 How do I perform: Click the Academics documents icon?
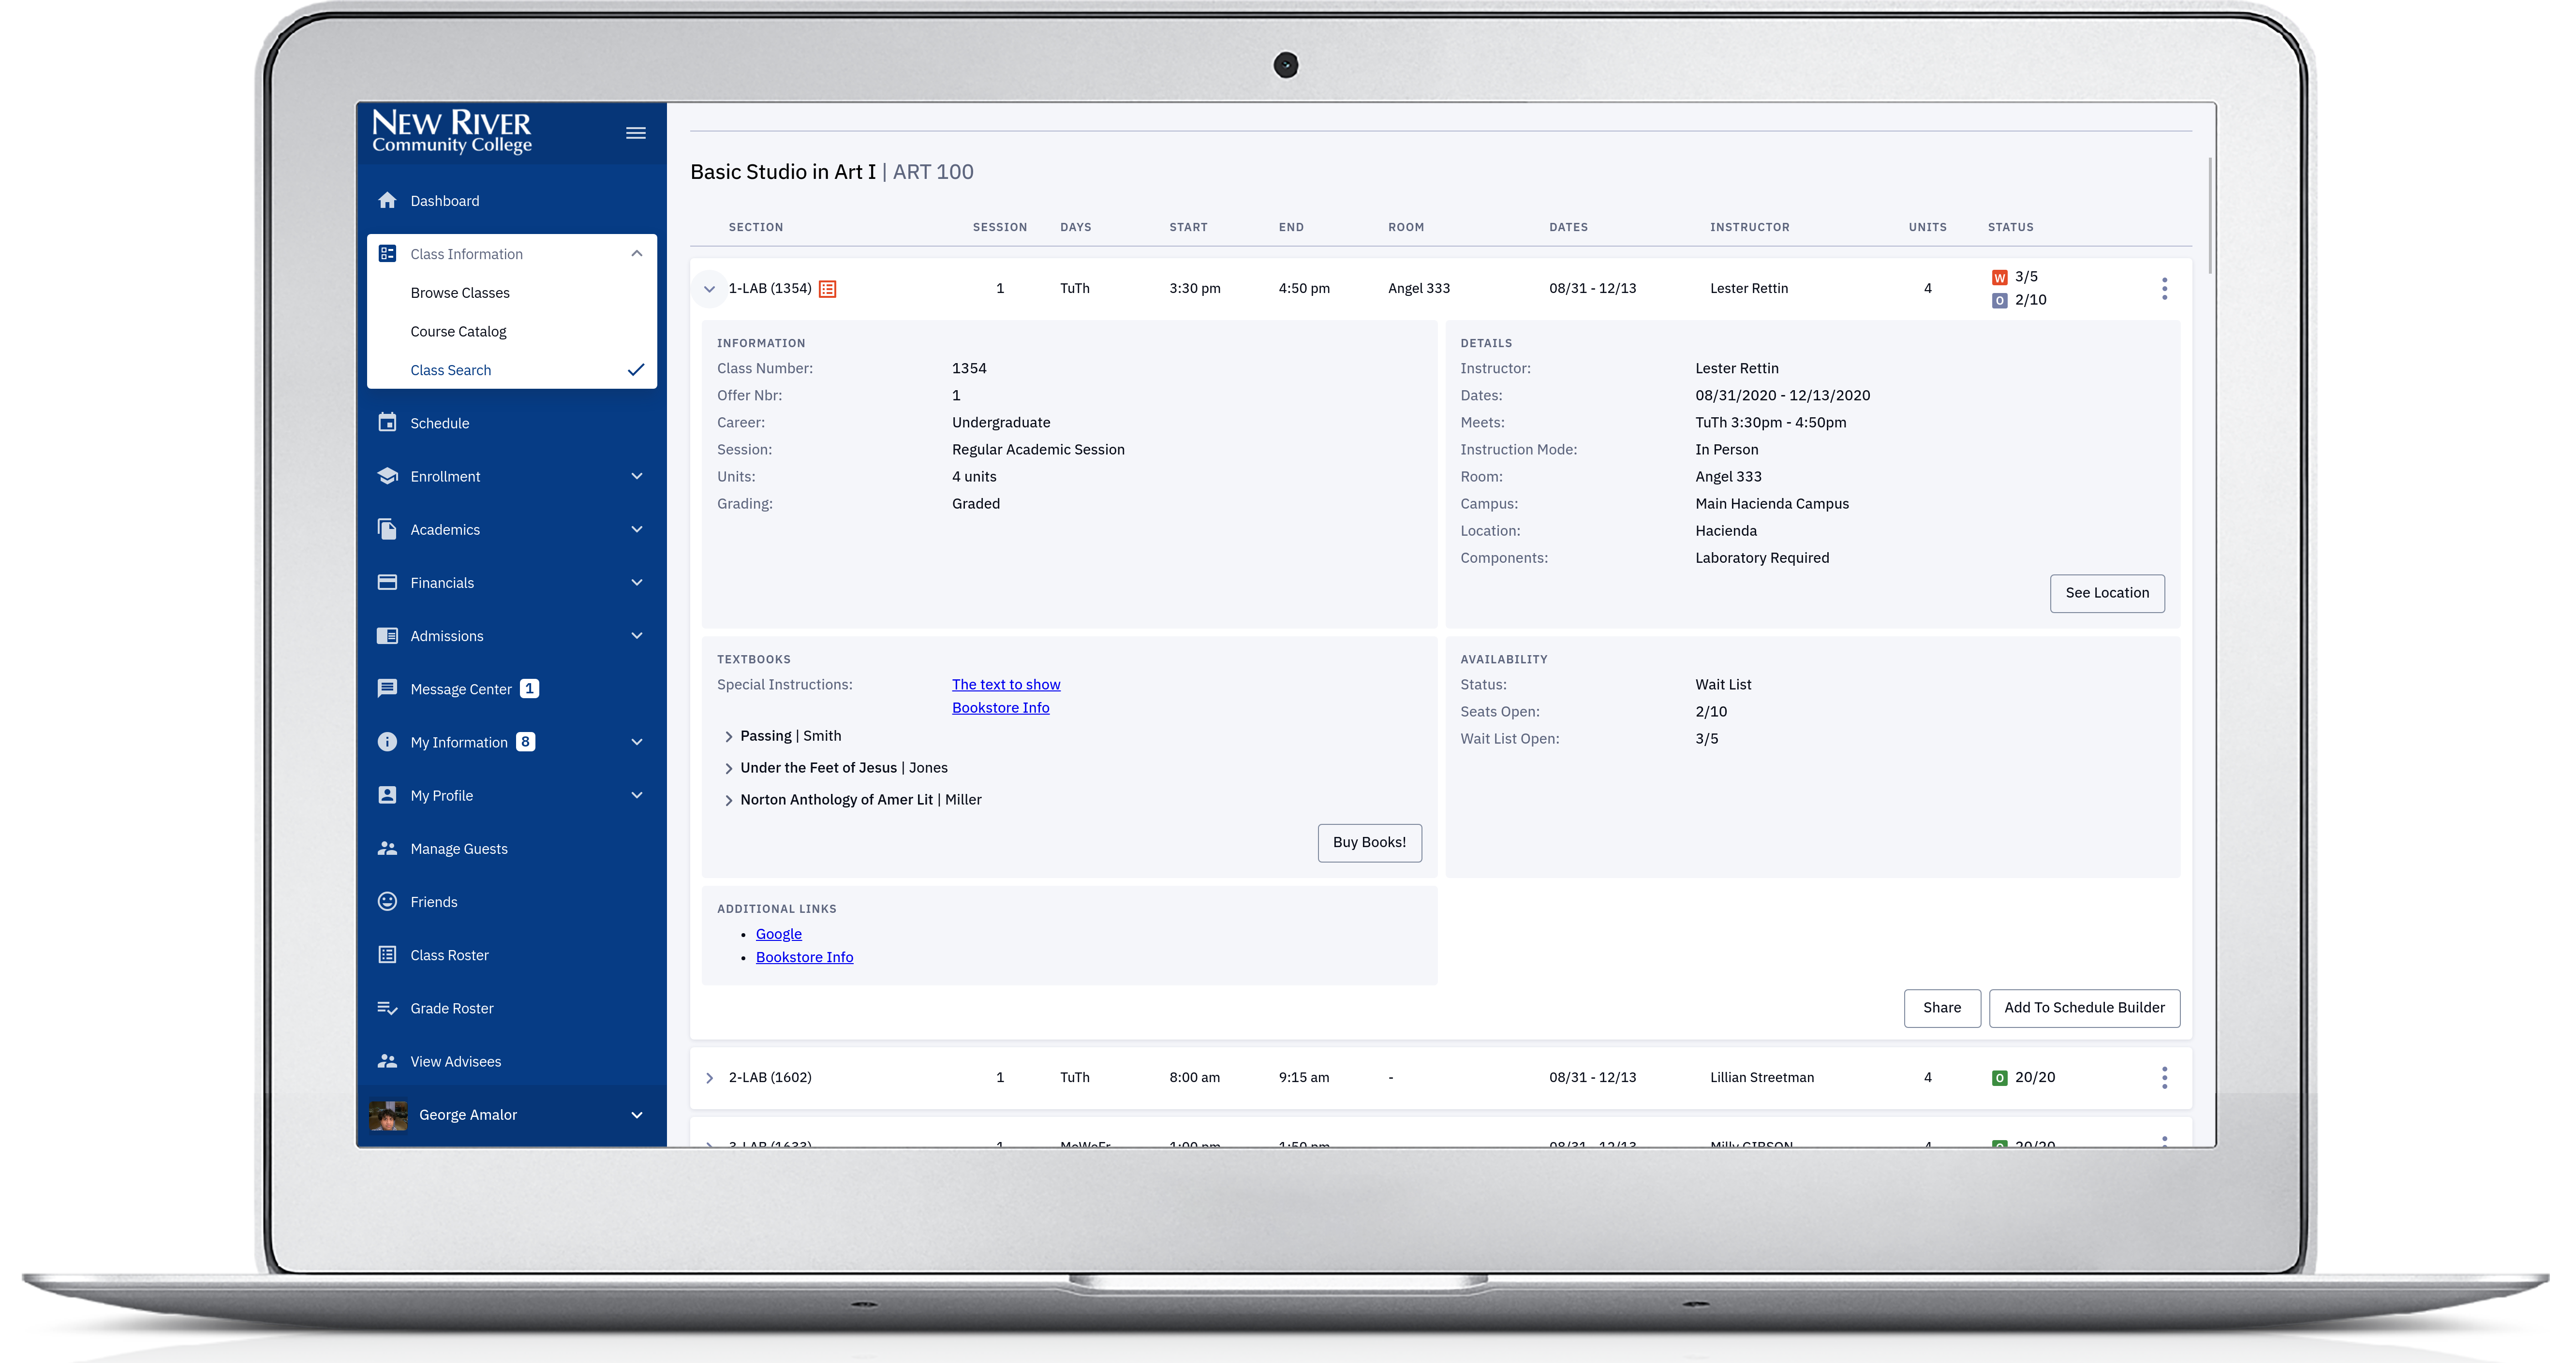pos(387,529)
